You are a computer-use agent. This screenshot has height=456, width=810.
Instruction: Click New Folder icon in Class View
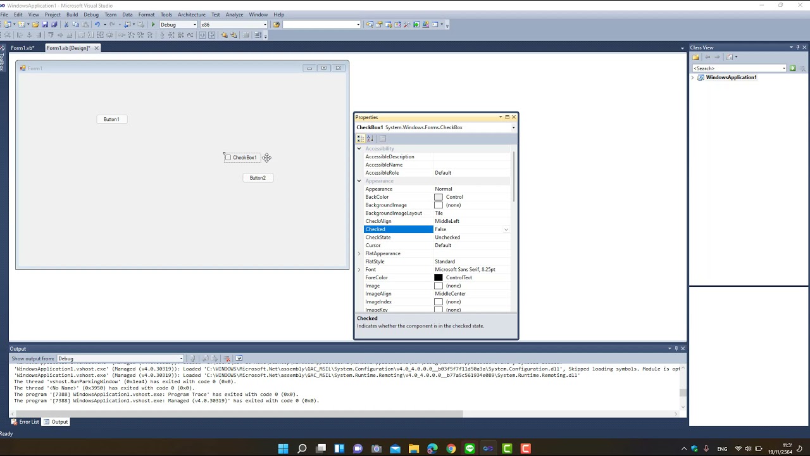click(695, 57)
